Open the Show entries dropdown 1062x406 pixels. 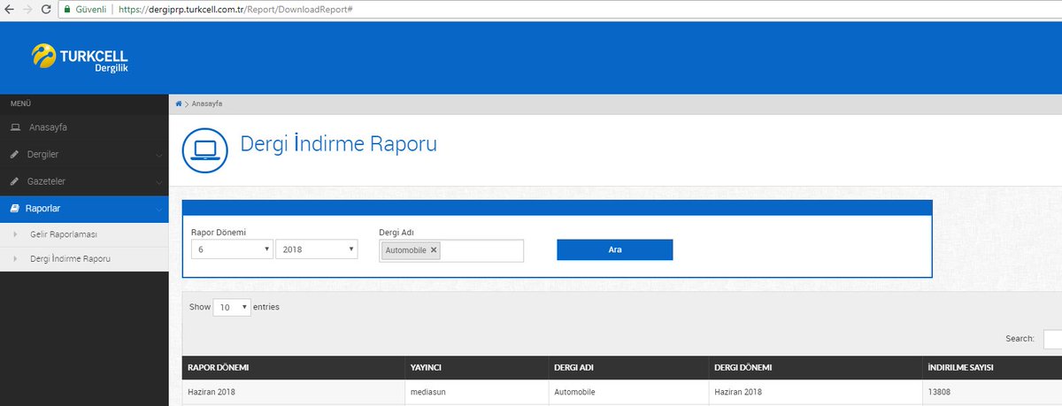click(232, 307)
